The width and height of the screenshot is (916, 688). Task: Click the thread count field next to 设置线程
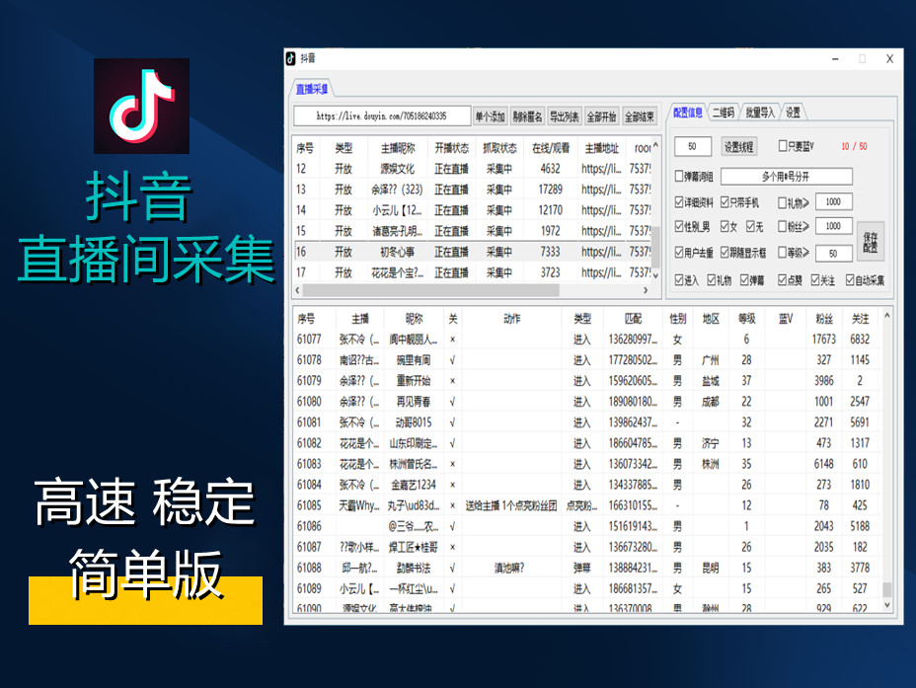(692, 146)
